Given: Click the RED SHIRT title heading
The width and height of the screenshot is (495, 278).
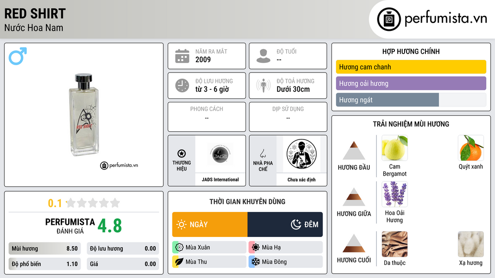Looking at the screenshot, I should (35, 14).
